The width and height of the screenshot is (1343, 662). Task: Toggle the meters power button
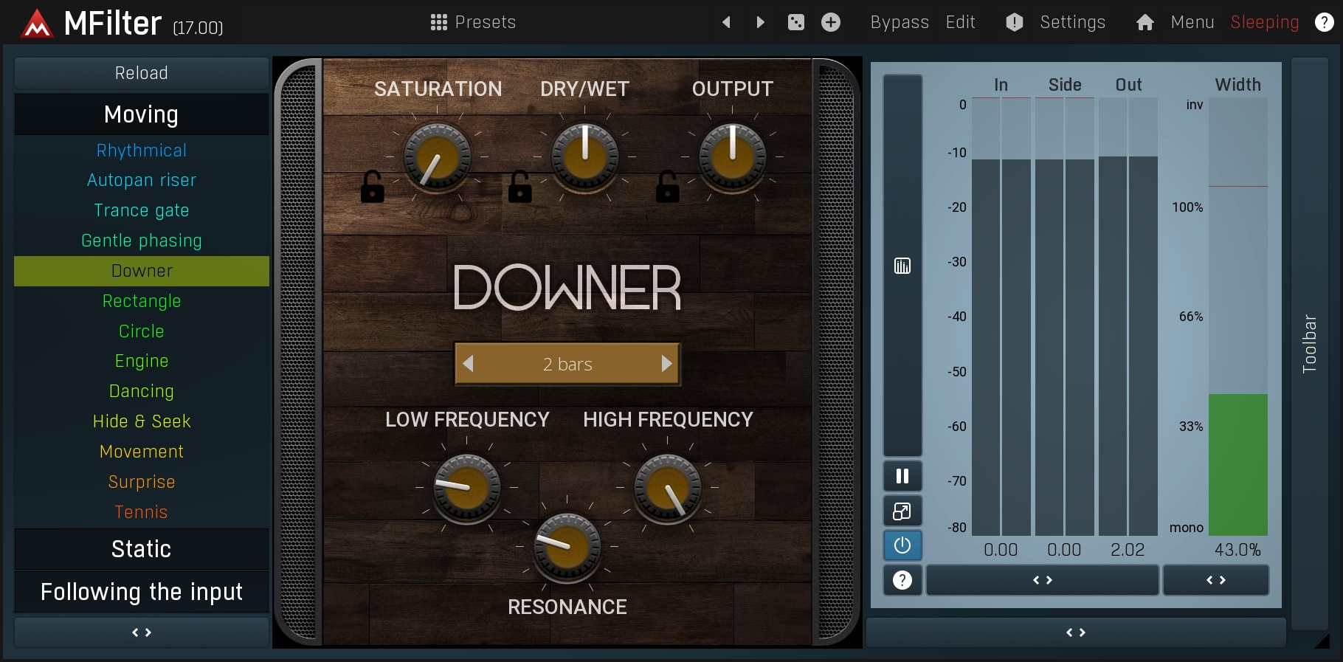(902, 545)
